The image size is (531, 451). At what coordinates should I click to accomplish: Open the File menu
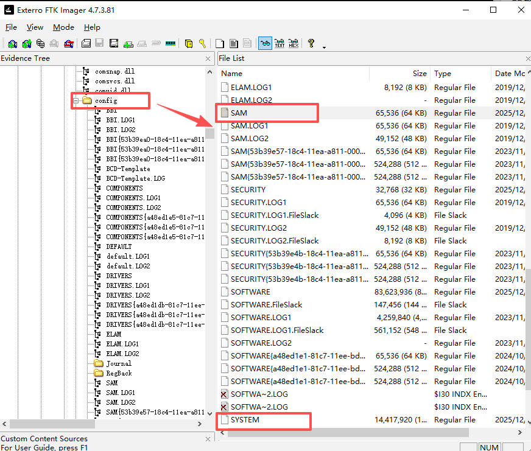(11, 27)
